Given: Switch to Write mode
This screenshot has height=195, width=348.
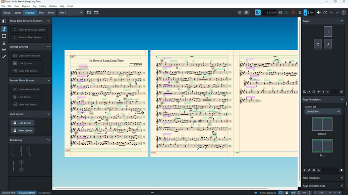Looking at the screenshot, I should 18,13.
